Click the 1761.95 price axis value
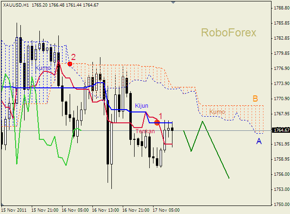The height and width of the screenshot is (214, 290). 281,144
